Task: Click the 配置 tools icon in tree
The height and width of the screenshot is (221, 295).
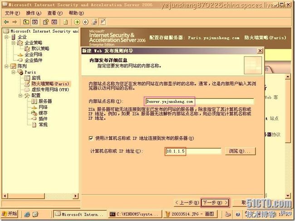Action: [27, 96]
